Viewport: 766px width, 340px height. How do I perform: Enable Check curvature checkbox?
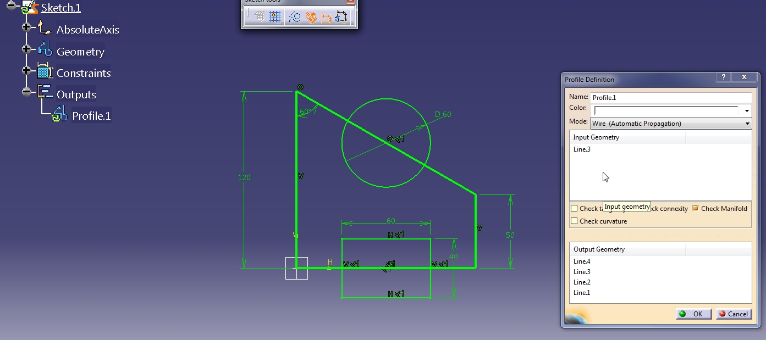coord(574,221)
